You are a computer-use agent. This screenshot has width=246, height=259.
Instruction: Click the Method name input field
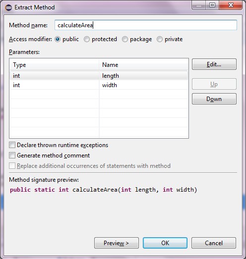click(146, 25)
